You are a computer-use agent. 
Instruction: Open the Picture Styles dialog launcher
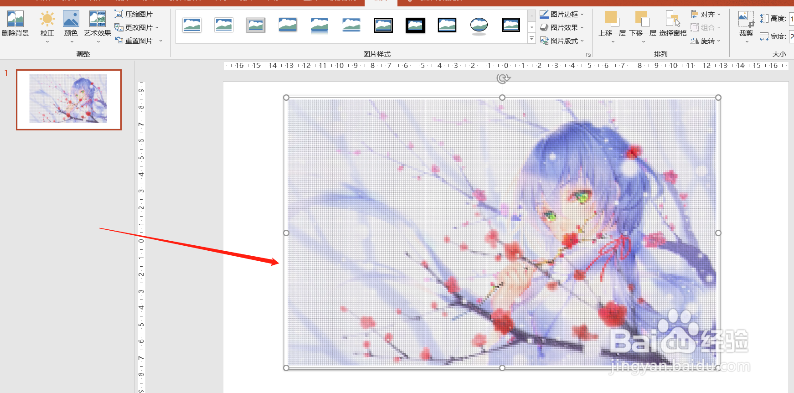588,55
